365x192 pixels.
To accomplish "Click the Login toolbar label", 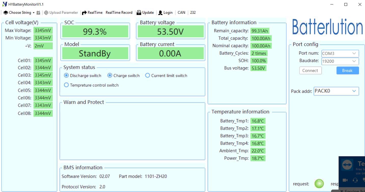I will pos(168,12).
